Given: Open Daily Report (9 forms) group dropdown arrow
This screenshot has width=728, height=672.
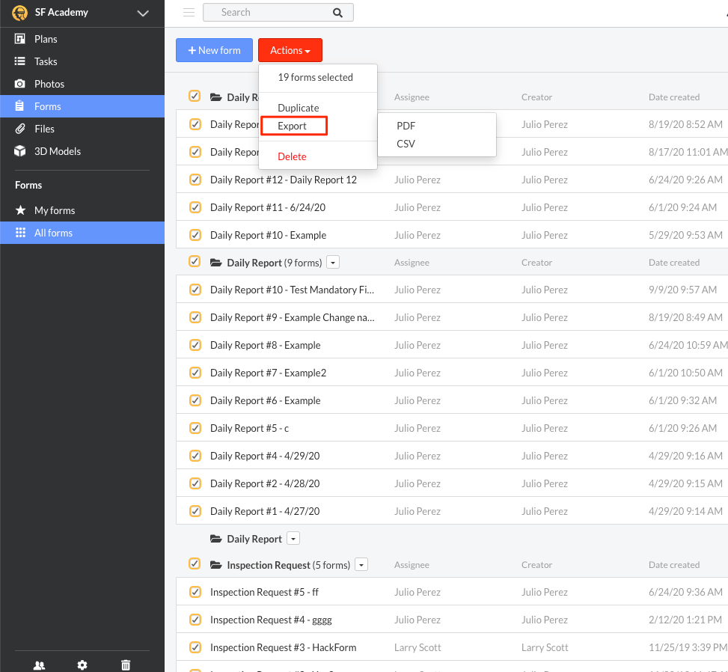Looking at the screenshot, I should tap(333, 263).
